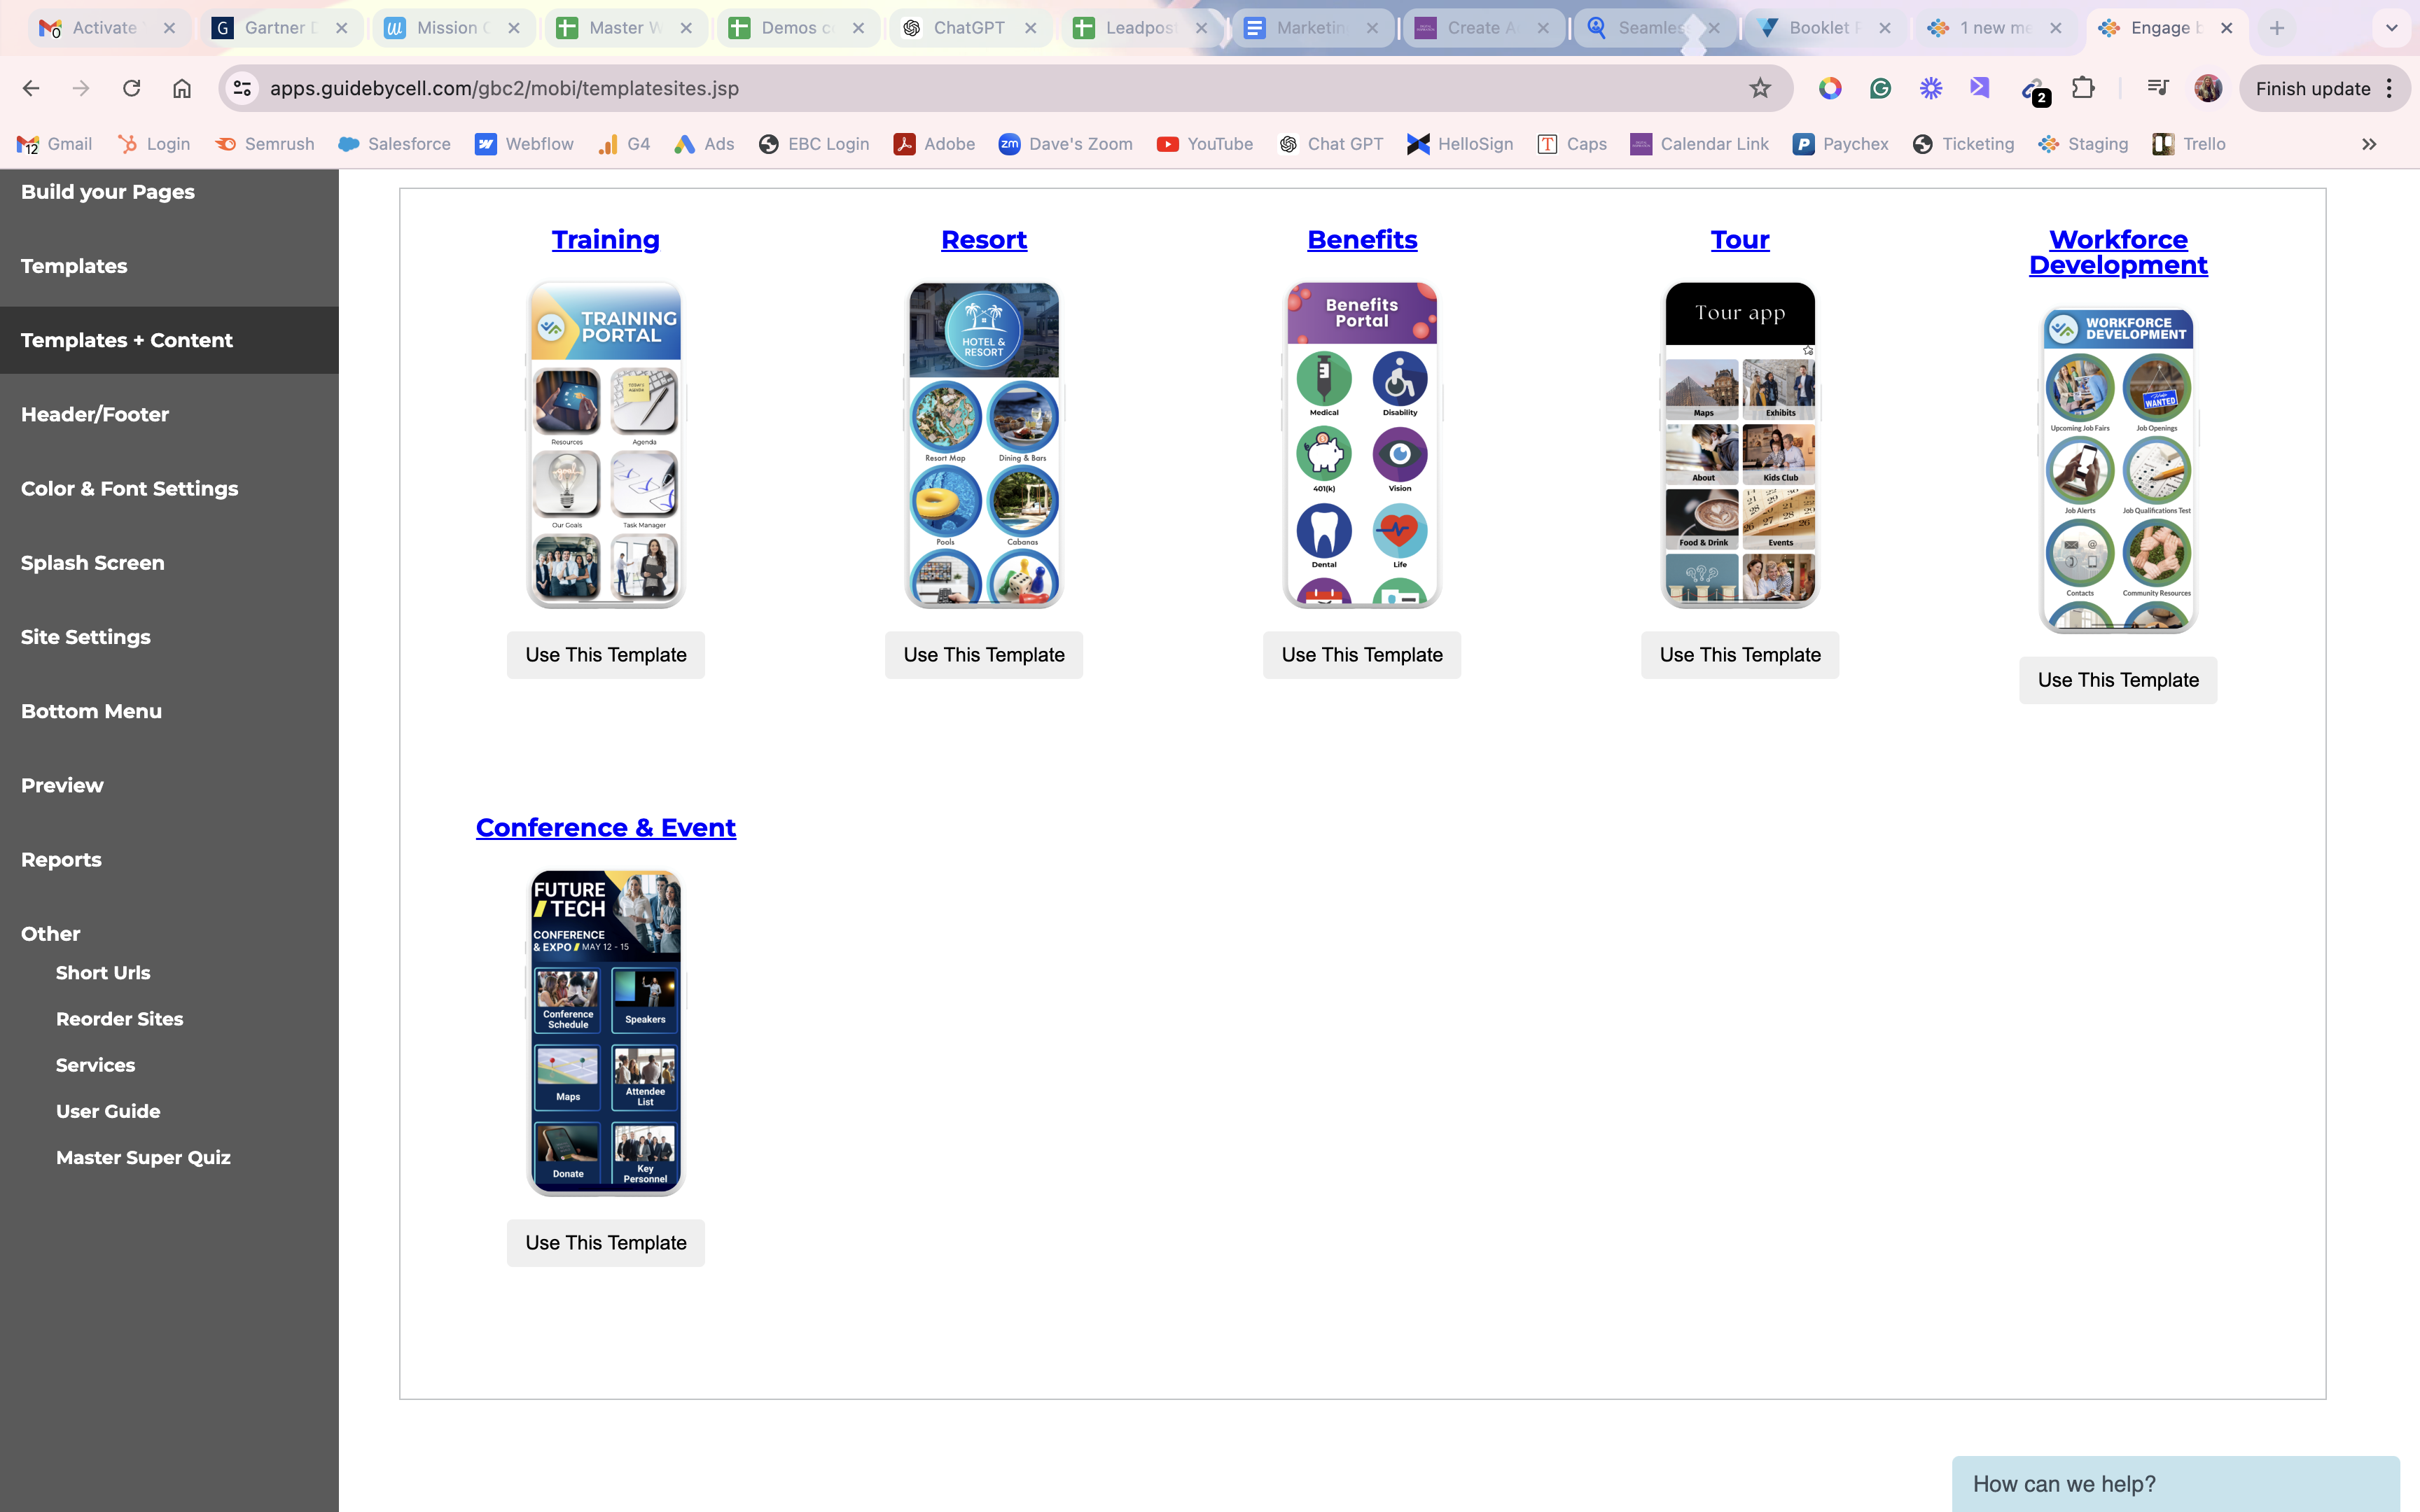
Task: Use This Template for Resort
Action: tap(983, 655)
